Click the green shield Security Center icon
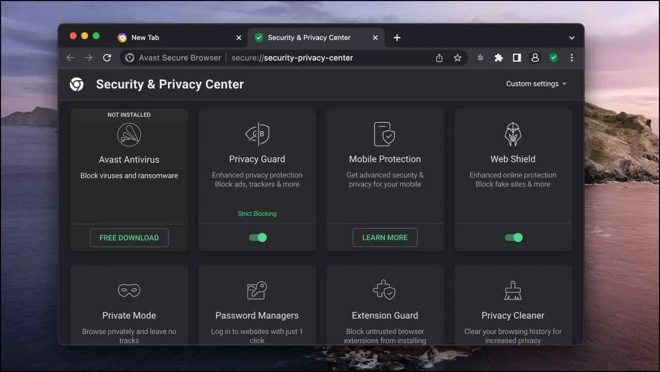 [553, 58]
